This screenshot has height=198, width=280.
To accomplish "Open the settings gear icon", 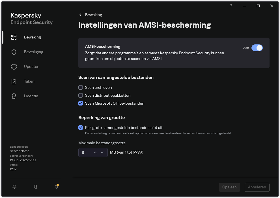I will pyautogui.click(x=14, y=187).
